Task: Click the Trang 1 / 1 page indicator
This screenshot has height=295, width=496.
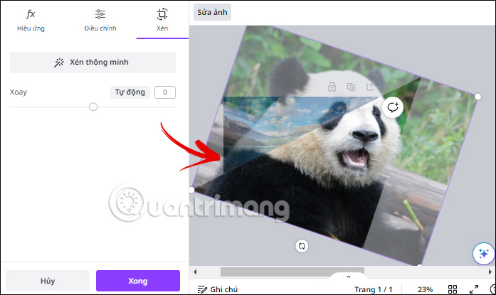Action: (374, 289)
